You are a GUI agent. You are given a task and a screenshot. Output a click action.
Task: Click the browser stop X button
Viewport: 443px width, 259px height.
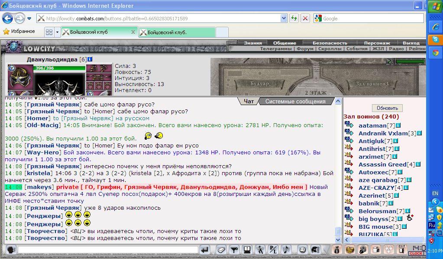tap(305, 19)
